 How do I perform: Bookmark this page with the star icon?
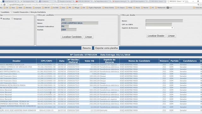[x=201, y=5]
